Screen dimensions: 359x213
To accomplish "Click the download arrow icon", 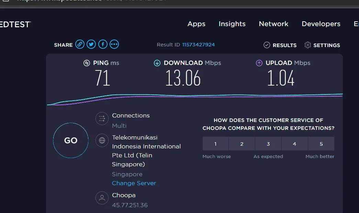I will point(157,63).
